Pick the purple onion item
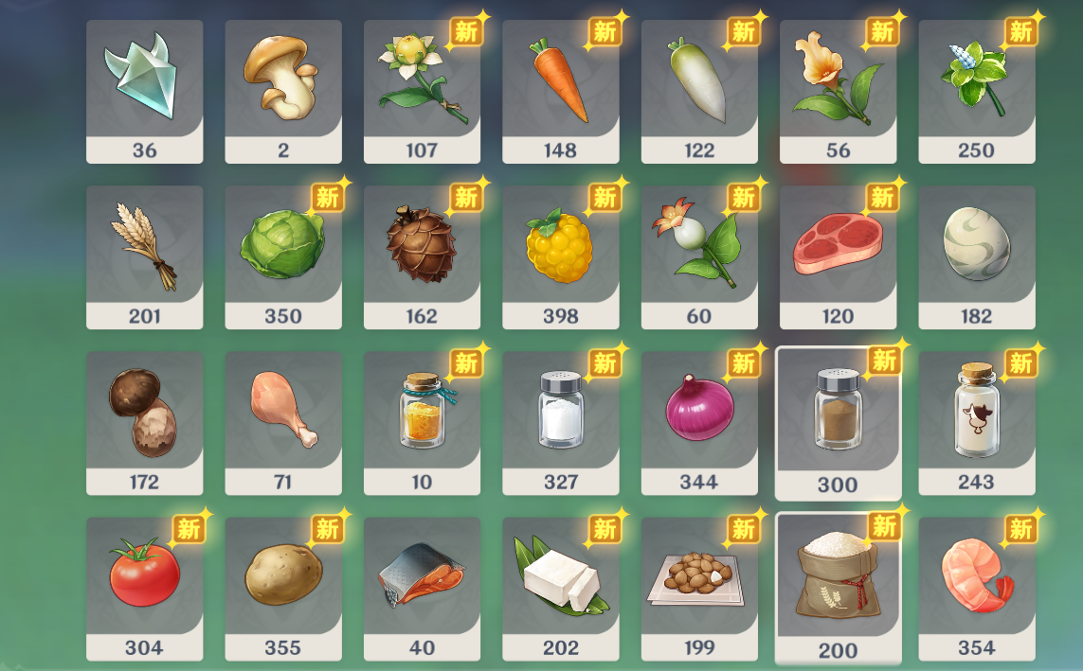This screenshot has height=671, width=1083. tap(699, 423)
